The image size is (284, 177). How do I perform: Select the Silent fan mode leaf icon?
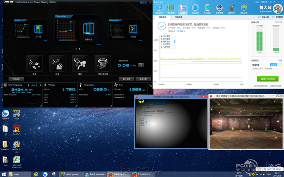click(34, 63)
